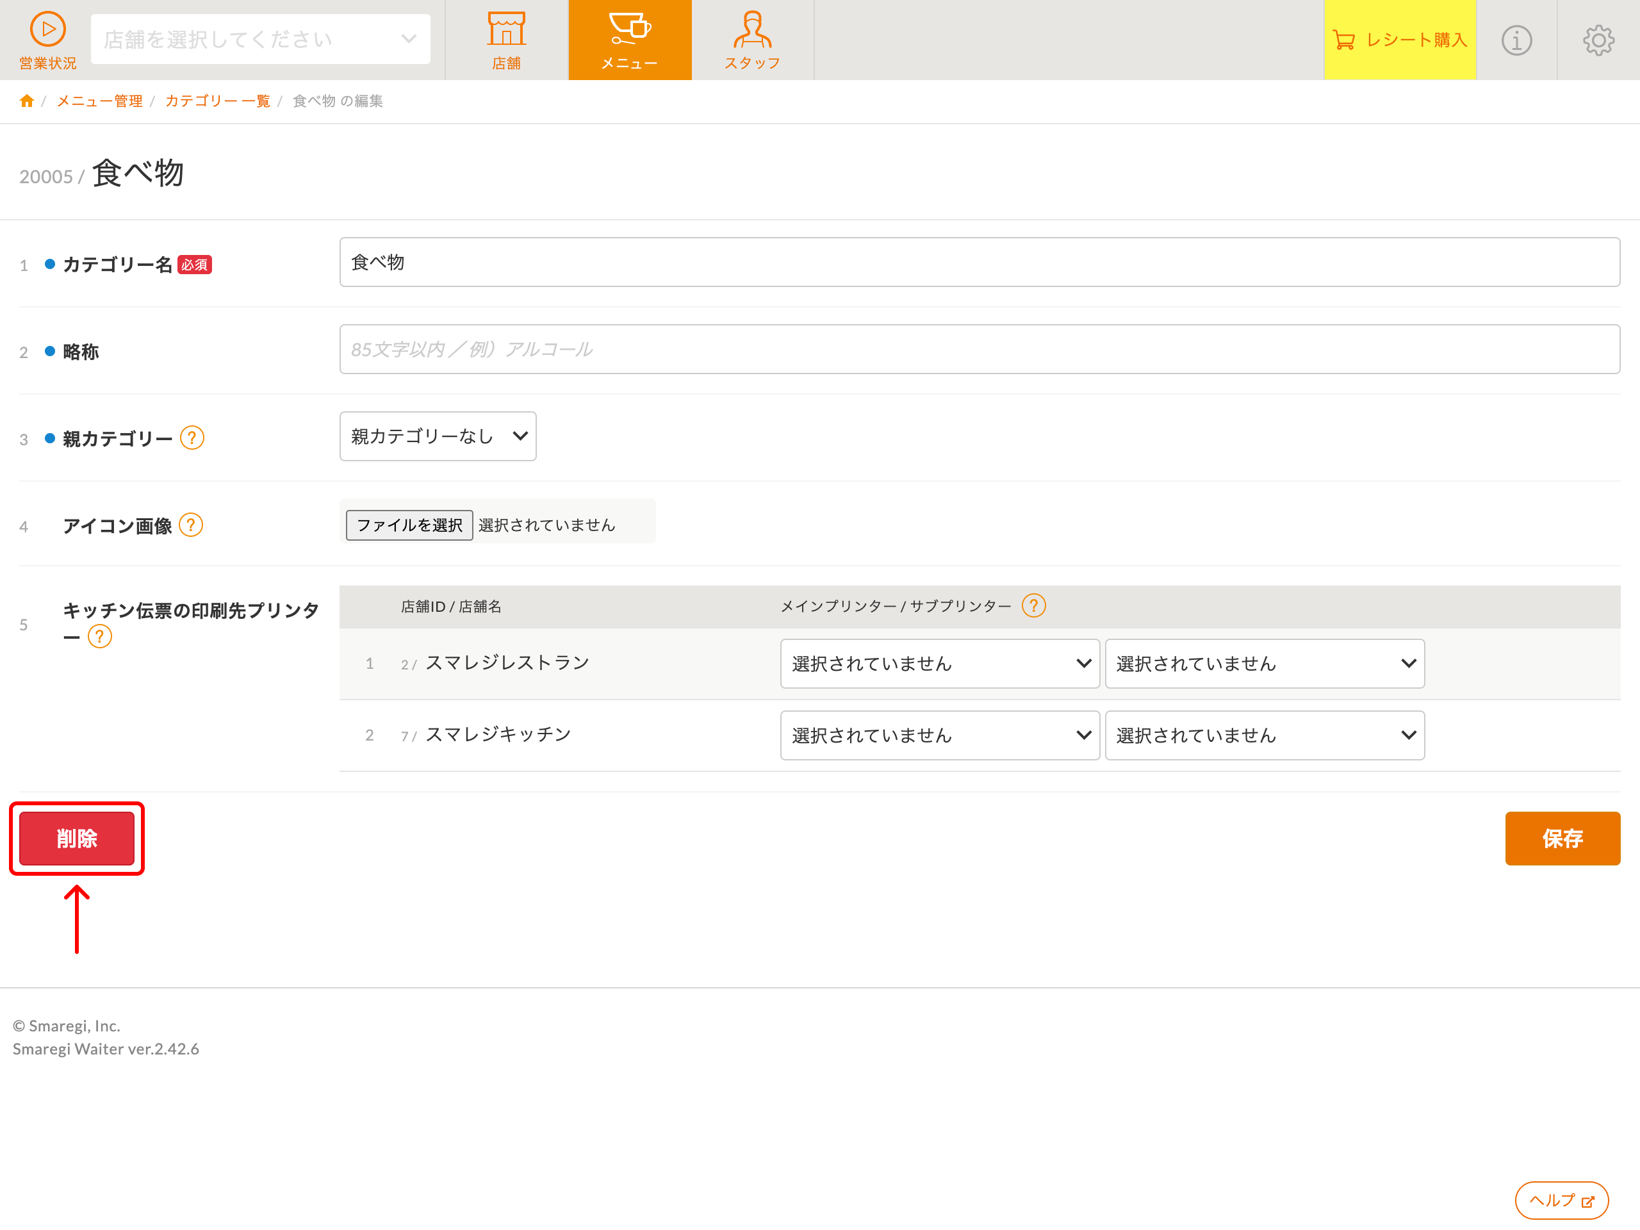Viewport: 1640px width, 1230px height.
Task: Click the 食べ物 page heading
Action: tap(138, 173)
